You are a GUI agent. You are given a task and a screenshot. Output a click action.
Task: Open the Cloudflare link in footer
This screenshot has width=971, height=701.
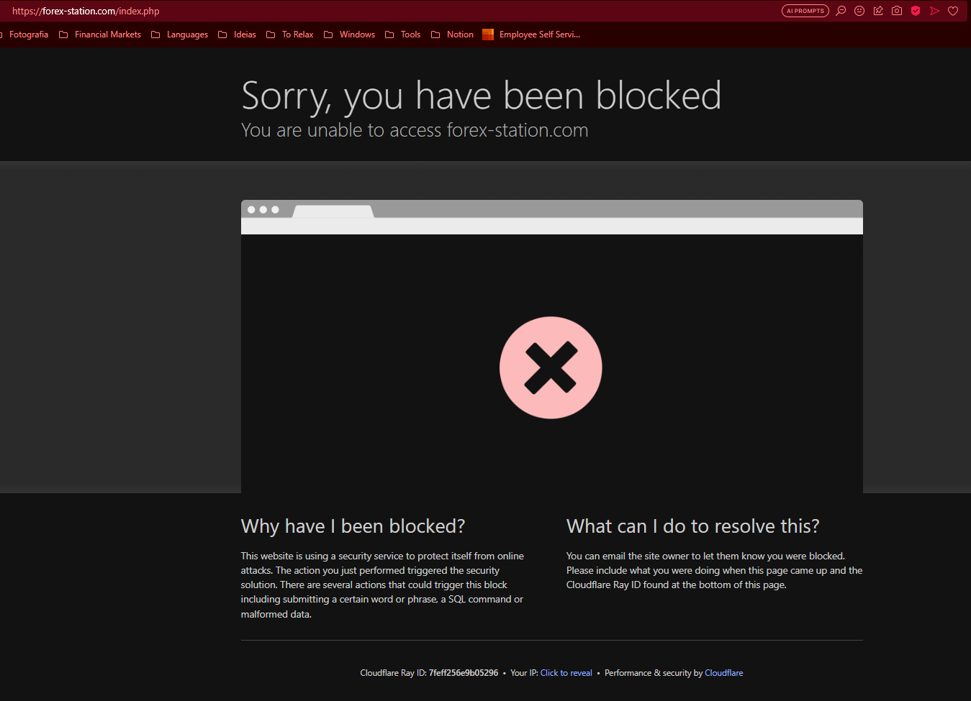pyautogui.click(x=724, y=673)
